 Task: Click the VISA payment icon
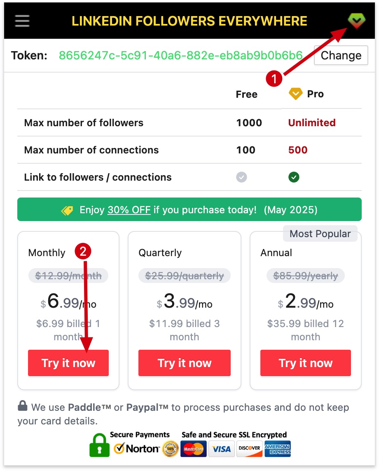click(x=221, y=449)
